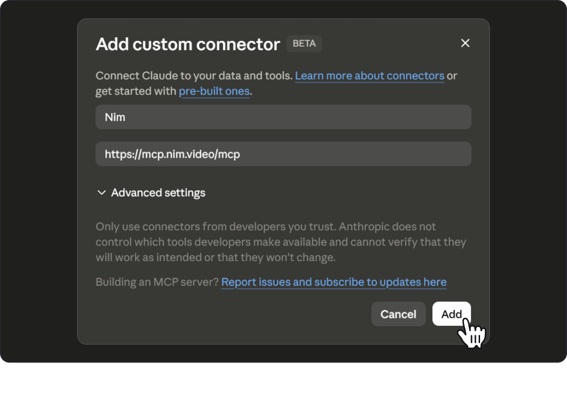
Task: Click the Cancel button
Action: [x=398, y=314]
